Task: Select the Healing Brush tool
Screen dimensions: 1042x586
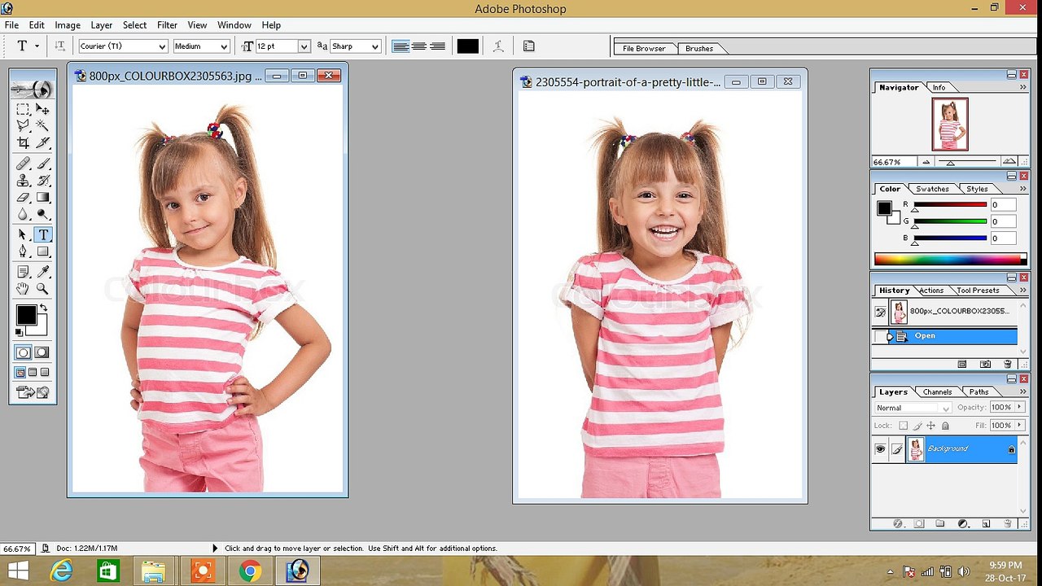Action: (22, 164)
